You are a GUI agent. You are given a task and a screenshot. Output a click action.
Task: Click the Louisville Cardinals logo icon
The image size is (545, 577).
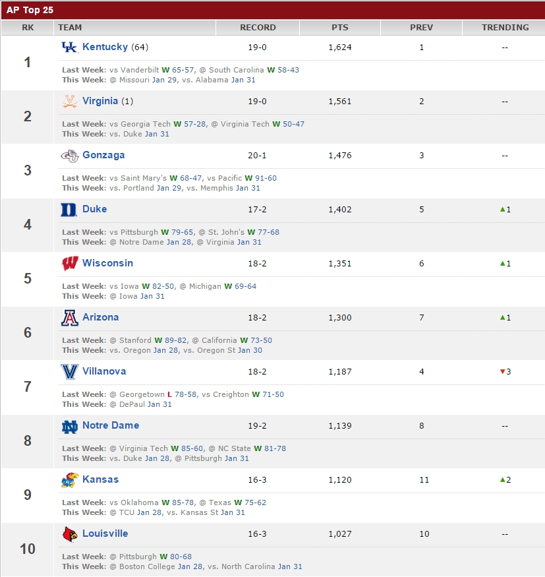[x=69, y=534]
